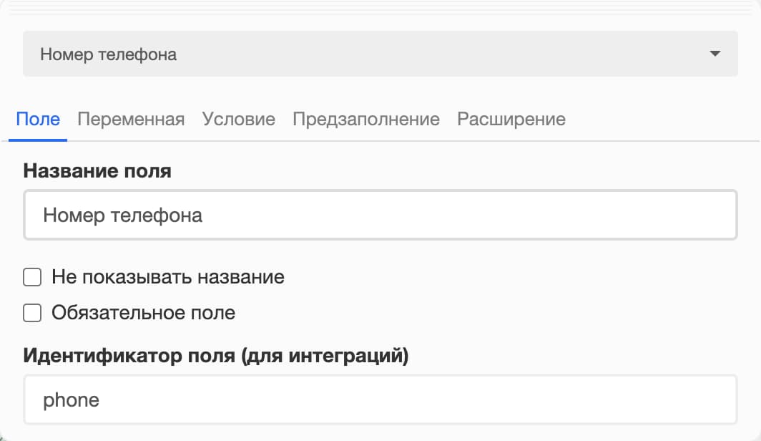Click the Обязательное поле label text
Screen dimensions: 761x441
click(x=144, y=313)
